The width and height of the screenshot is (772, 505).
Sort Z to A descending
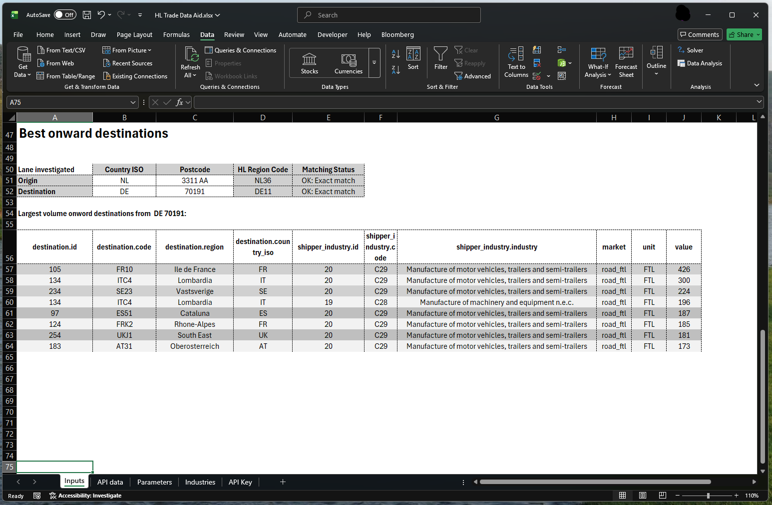(x=395, y=71)
